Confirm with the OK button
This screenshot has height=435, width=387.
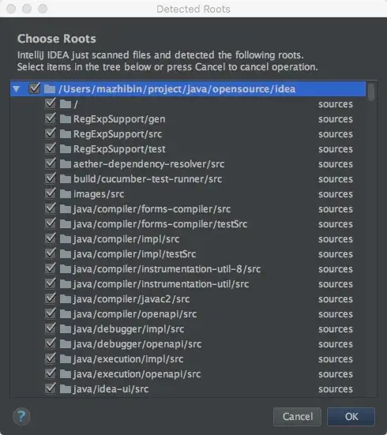pos(351,416)
